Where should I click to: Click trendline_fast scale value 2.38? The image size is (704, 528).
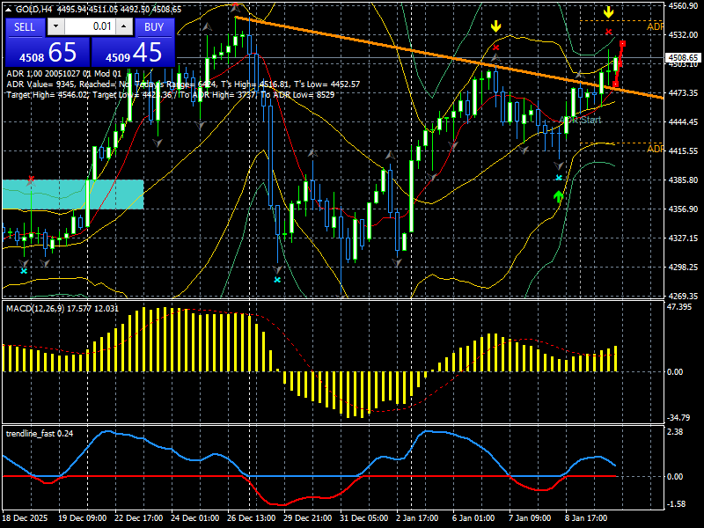(x=675, y=431)
